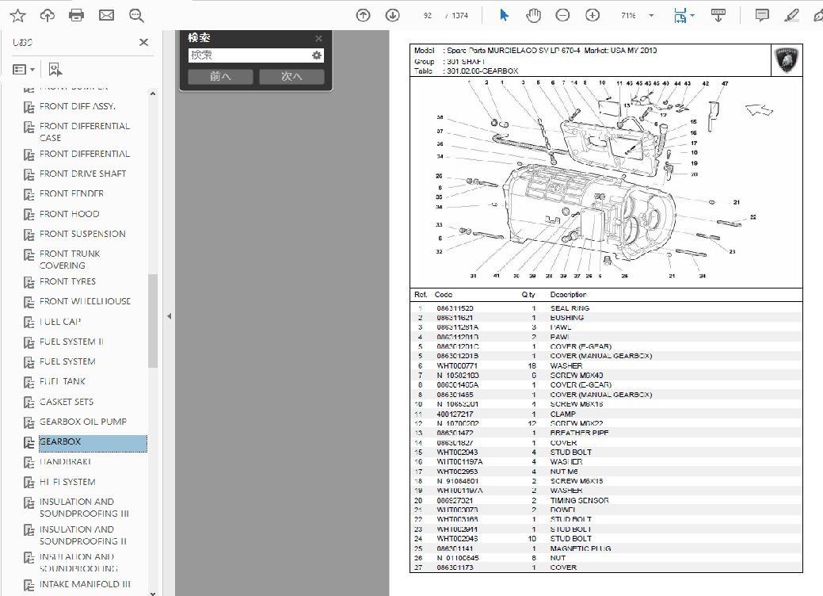The height and width of the screenshot is (596, 823).
Task: Open FRONT HOOD bookmark
Action: (69, 214)
